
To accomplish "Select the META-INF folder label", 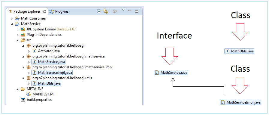I will (x=35, y=89).
